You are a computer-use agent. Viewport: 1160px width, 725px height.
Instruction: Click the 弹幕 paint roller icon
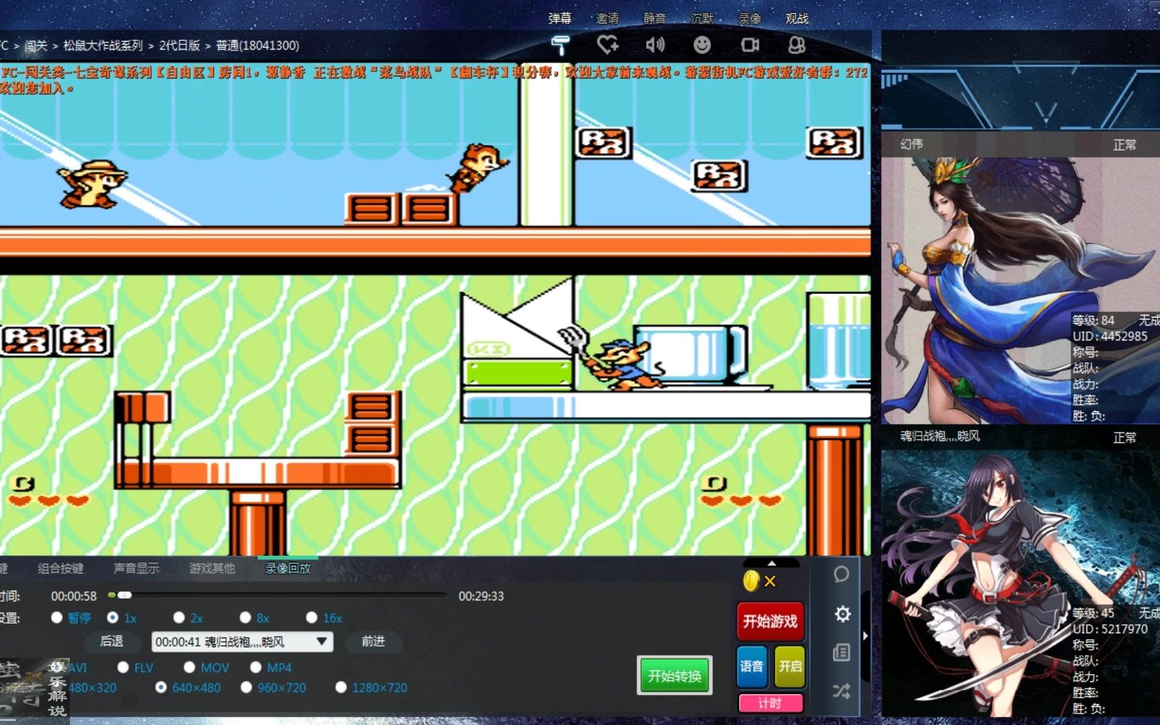click(x=560, y=45)
